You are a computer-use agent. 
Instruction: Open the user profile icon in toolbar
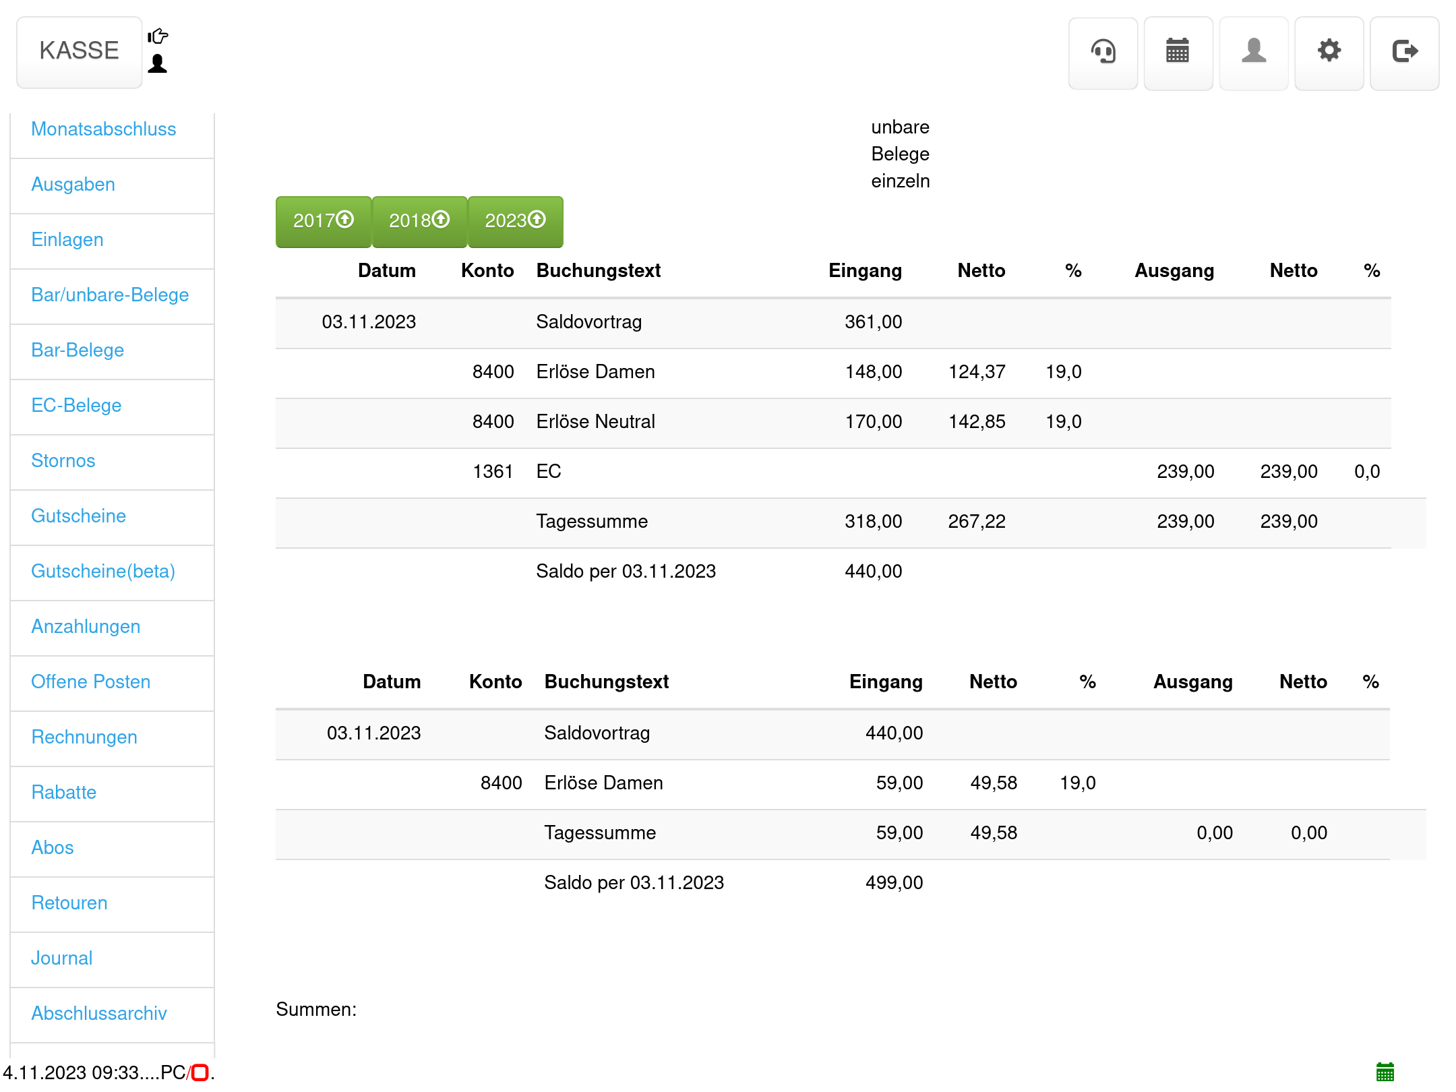pos(1254,53)
